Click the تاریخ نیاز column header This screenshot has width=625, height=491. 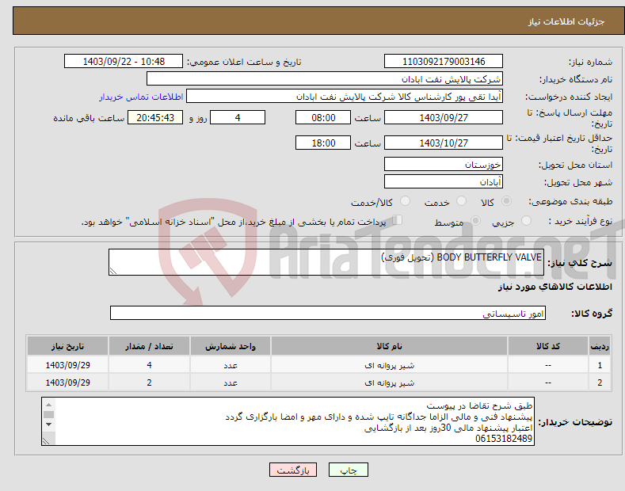pos(68,346)
